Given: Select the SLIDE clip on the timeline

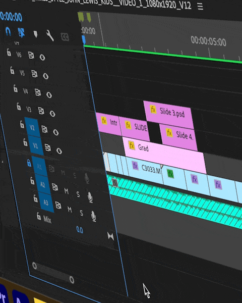Looking at the screenshot, I should pyautogui.click(x=135, y=128).
